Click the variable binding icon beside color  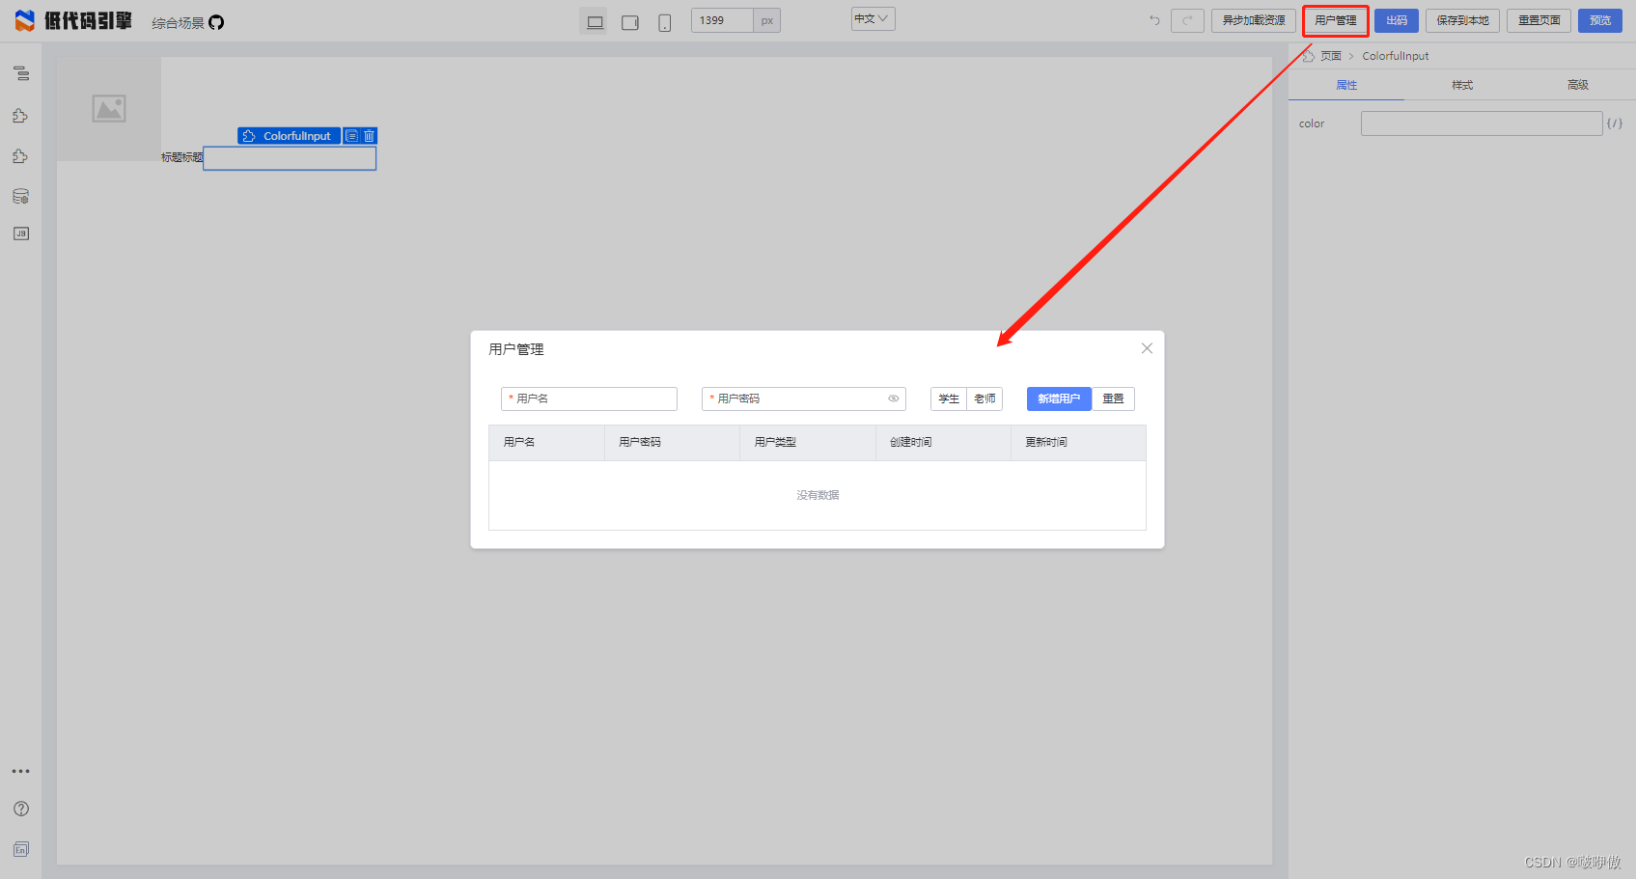(x=1615, y=124)
